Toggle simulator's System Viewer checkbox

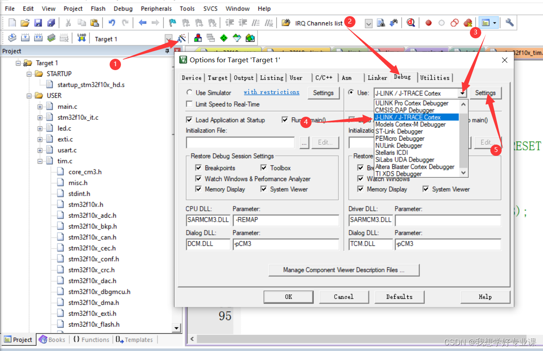pos(264,189)
